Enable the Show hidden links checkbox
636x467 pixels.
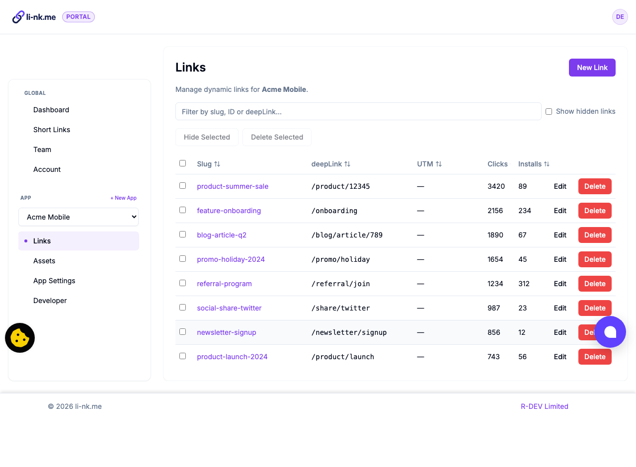click(x=549, y=111)
